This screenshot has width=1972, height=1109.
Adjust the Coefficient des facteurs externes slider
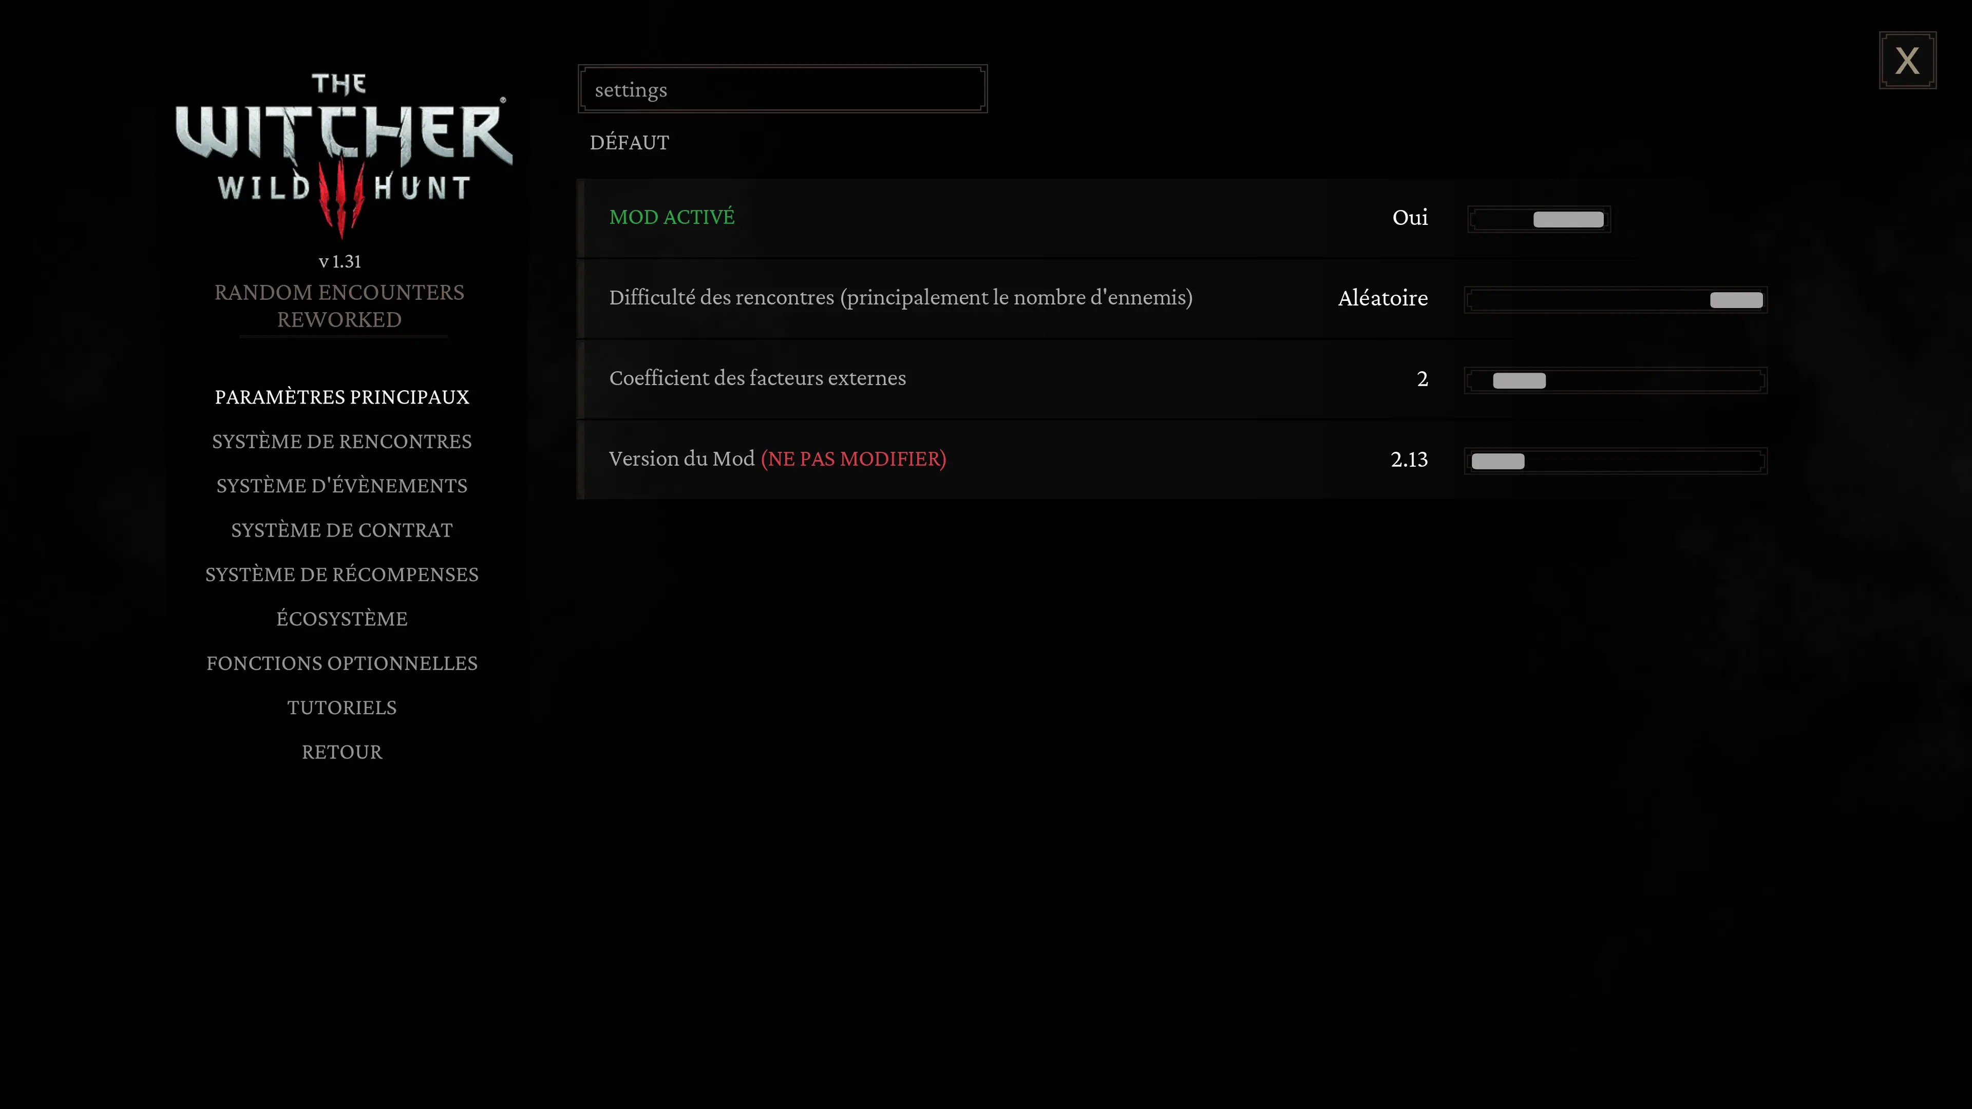pyautogui.click(x=1615, y=380)
